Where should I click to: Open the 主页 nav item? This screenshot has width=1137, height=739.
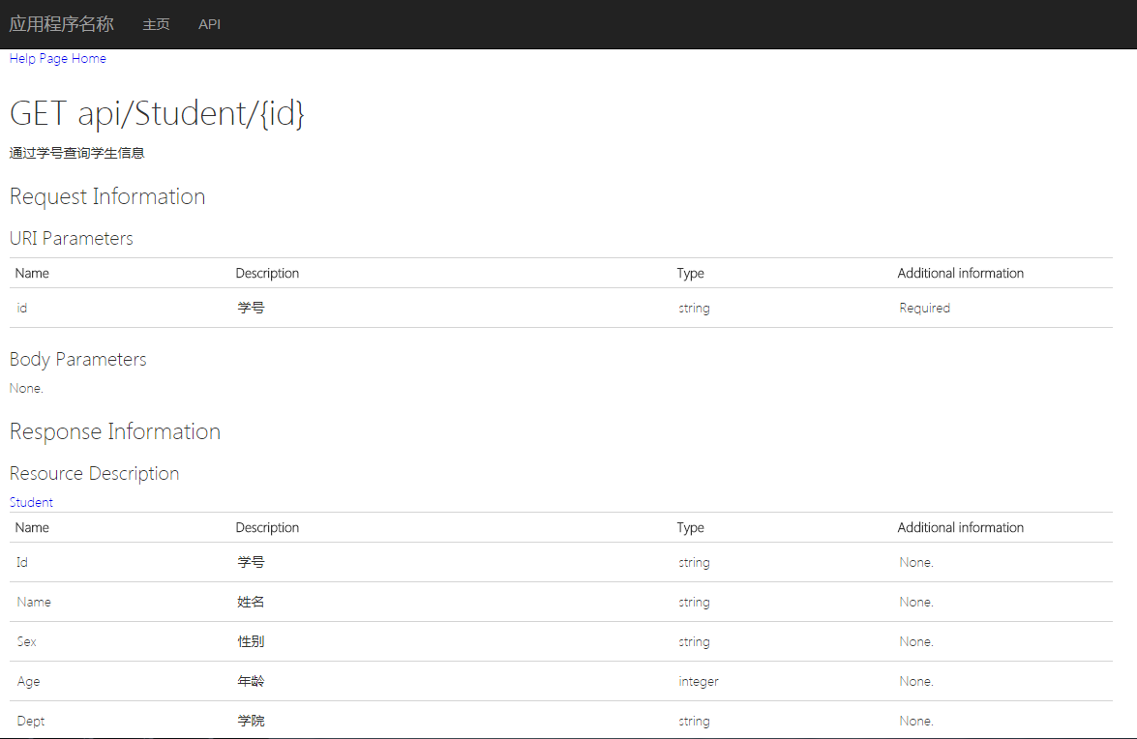(x=156, y=24)
